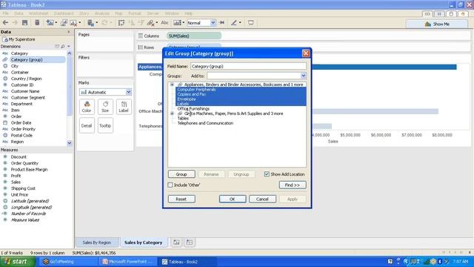Open the Add to dropdown in Edit Group

click(x=303, y=76)
